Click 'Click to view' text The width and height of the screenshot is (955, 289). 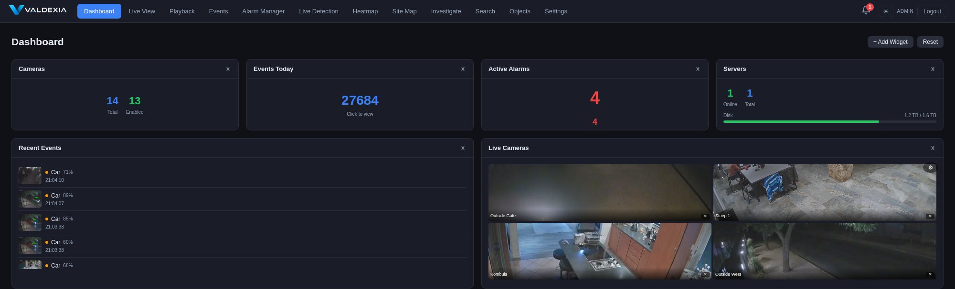360,114
